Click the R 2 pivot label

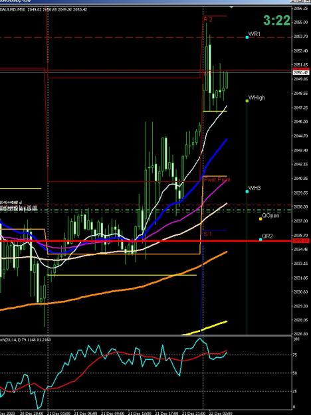point(208,19)
